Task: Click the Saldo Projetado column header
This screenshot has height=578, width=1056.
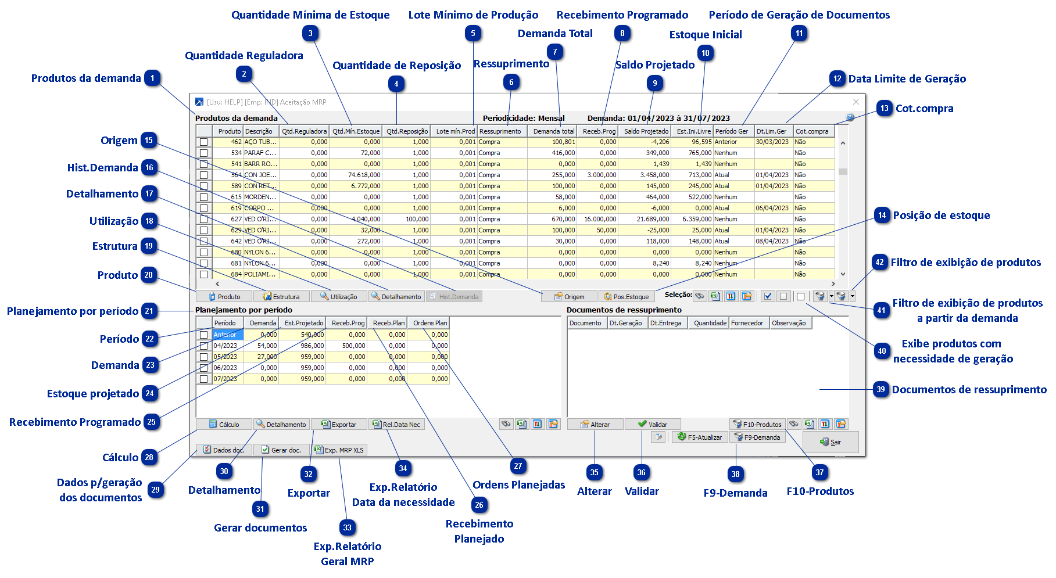Action: click(645, 131)
